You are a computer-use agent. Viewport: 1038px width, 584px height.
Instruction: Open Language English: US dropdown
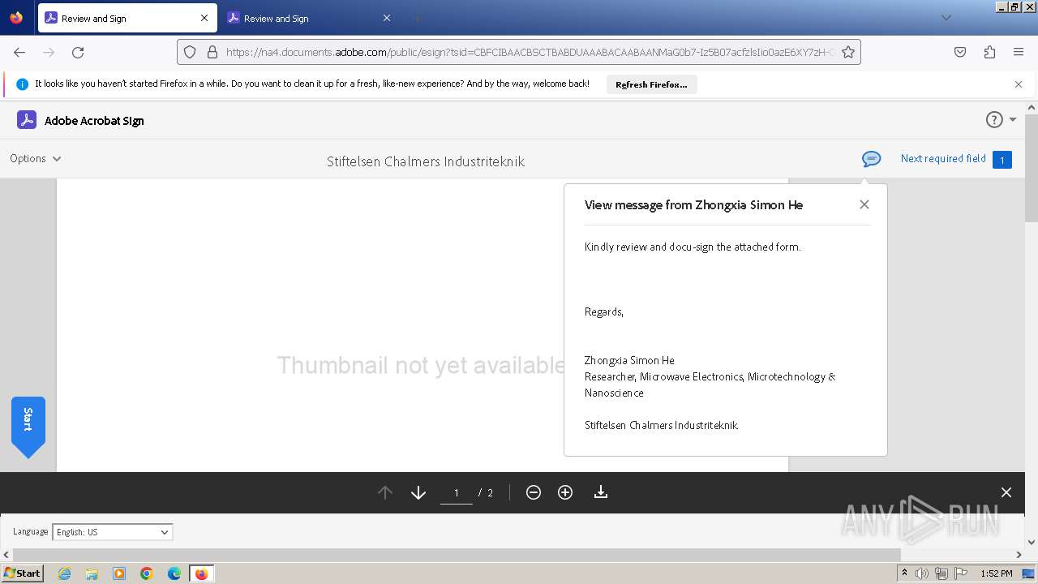113,532
